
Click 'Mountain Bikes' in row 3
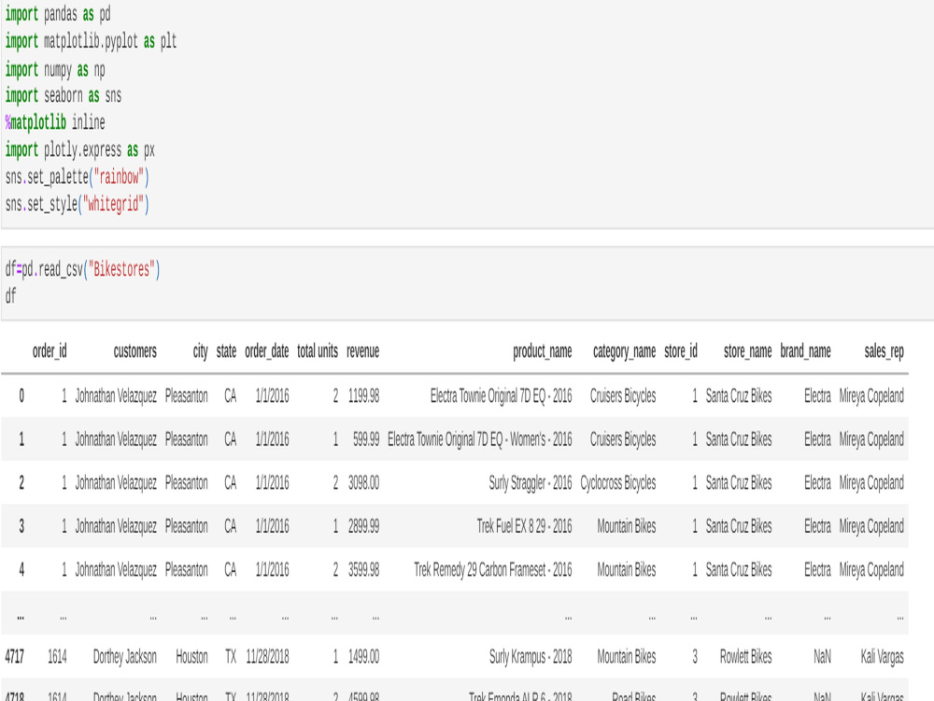[627, 526]
